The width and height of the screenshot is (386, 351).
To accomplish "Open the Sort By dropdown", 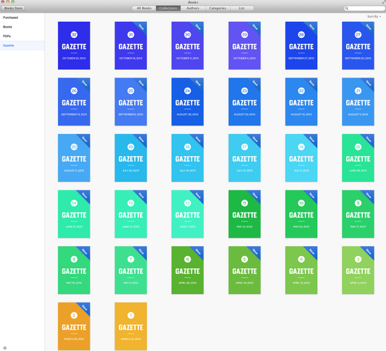I will point(374,17).
